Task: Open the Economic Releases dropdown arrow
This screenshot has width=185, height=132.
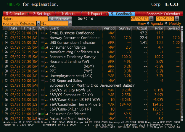Action: 38,24
